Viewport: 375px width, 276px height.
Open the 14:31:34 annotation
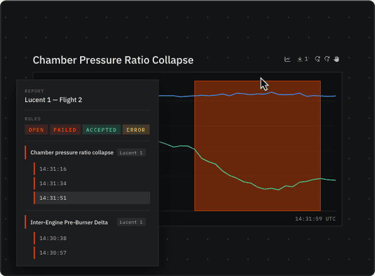click(92, 183)
